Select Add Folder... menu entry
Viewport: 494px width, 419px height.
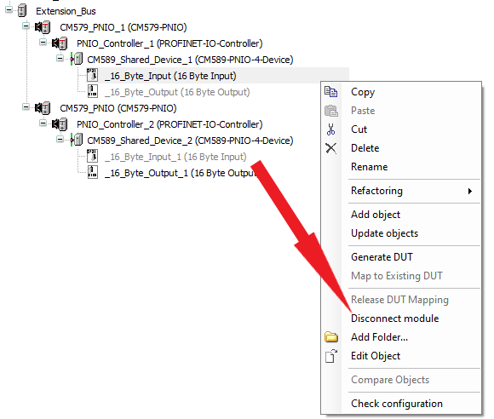pos(379,337)
